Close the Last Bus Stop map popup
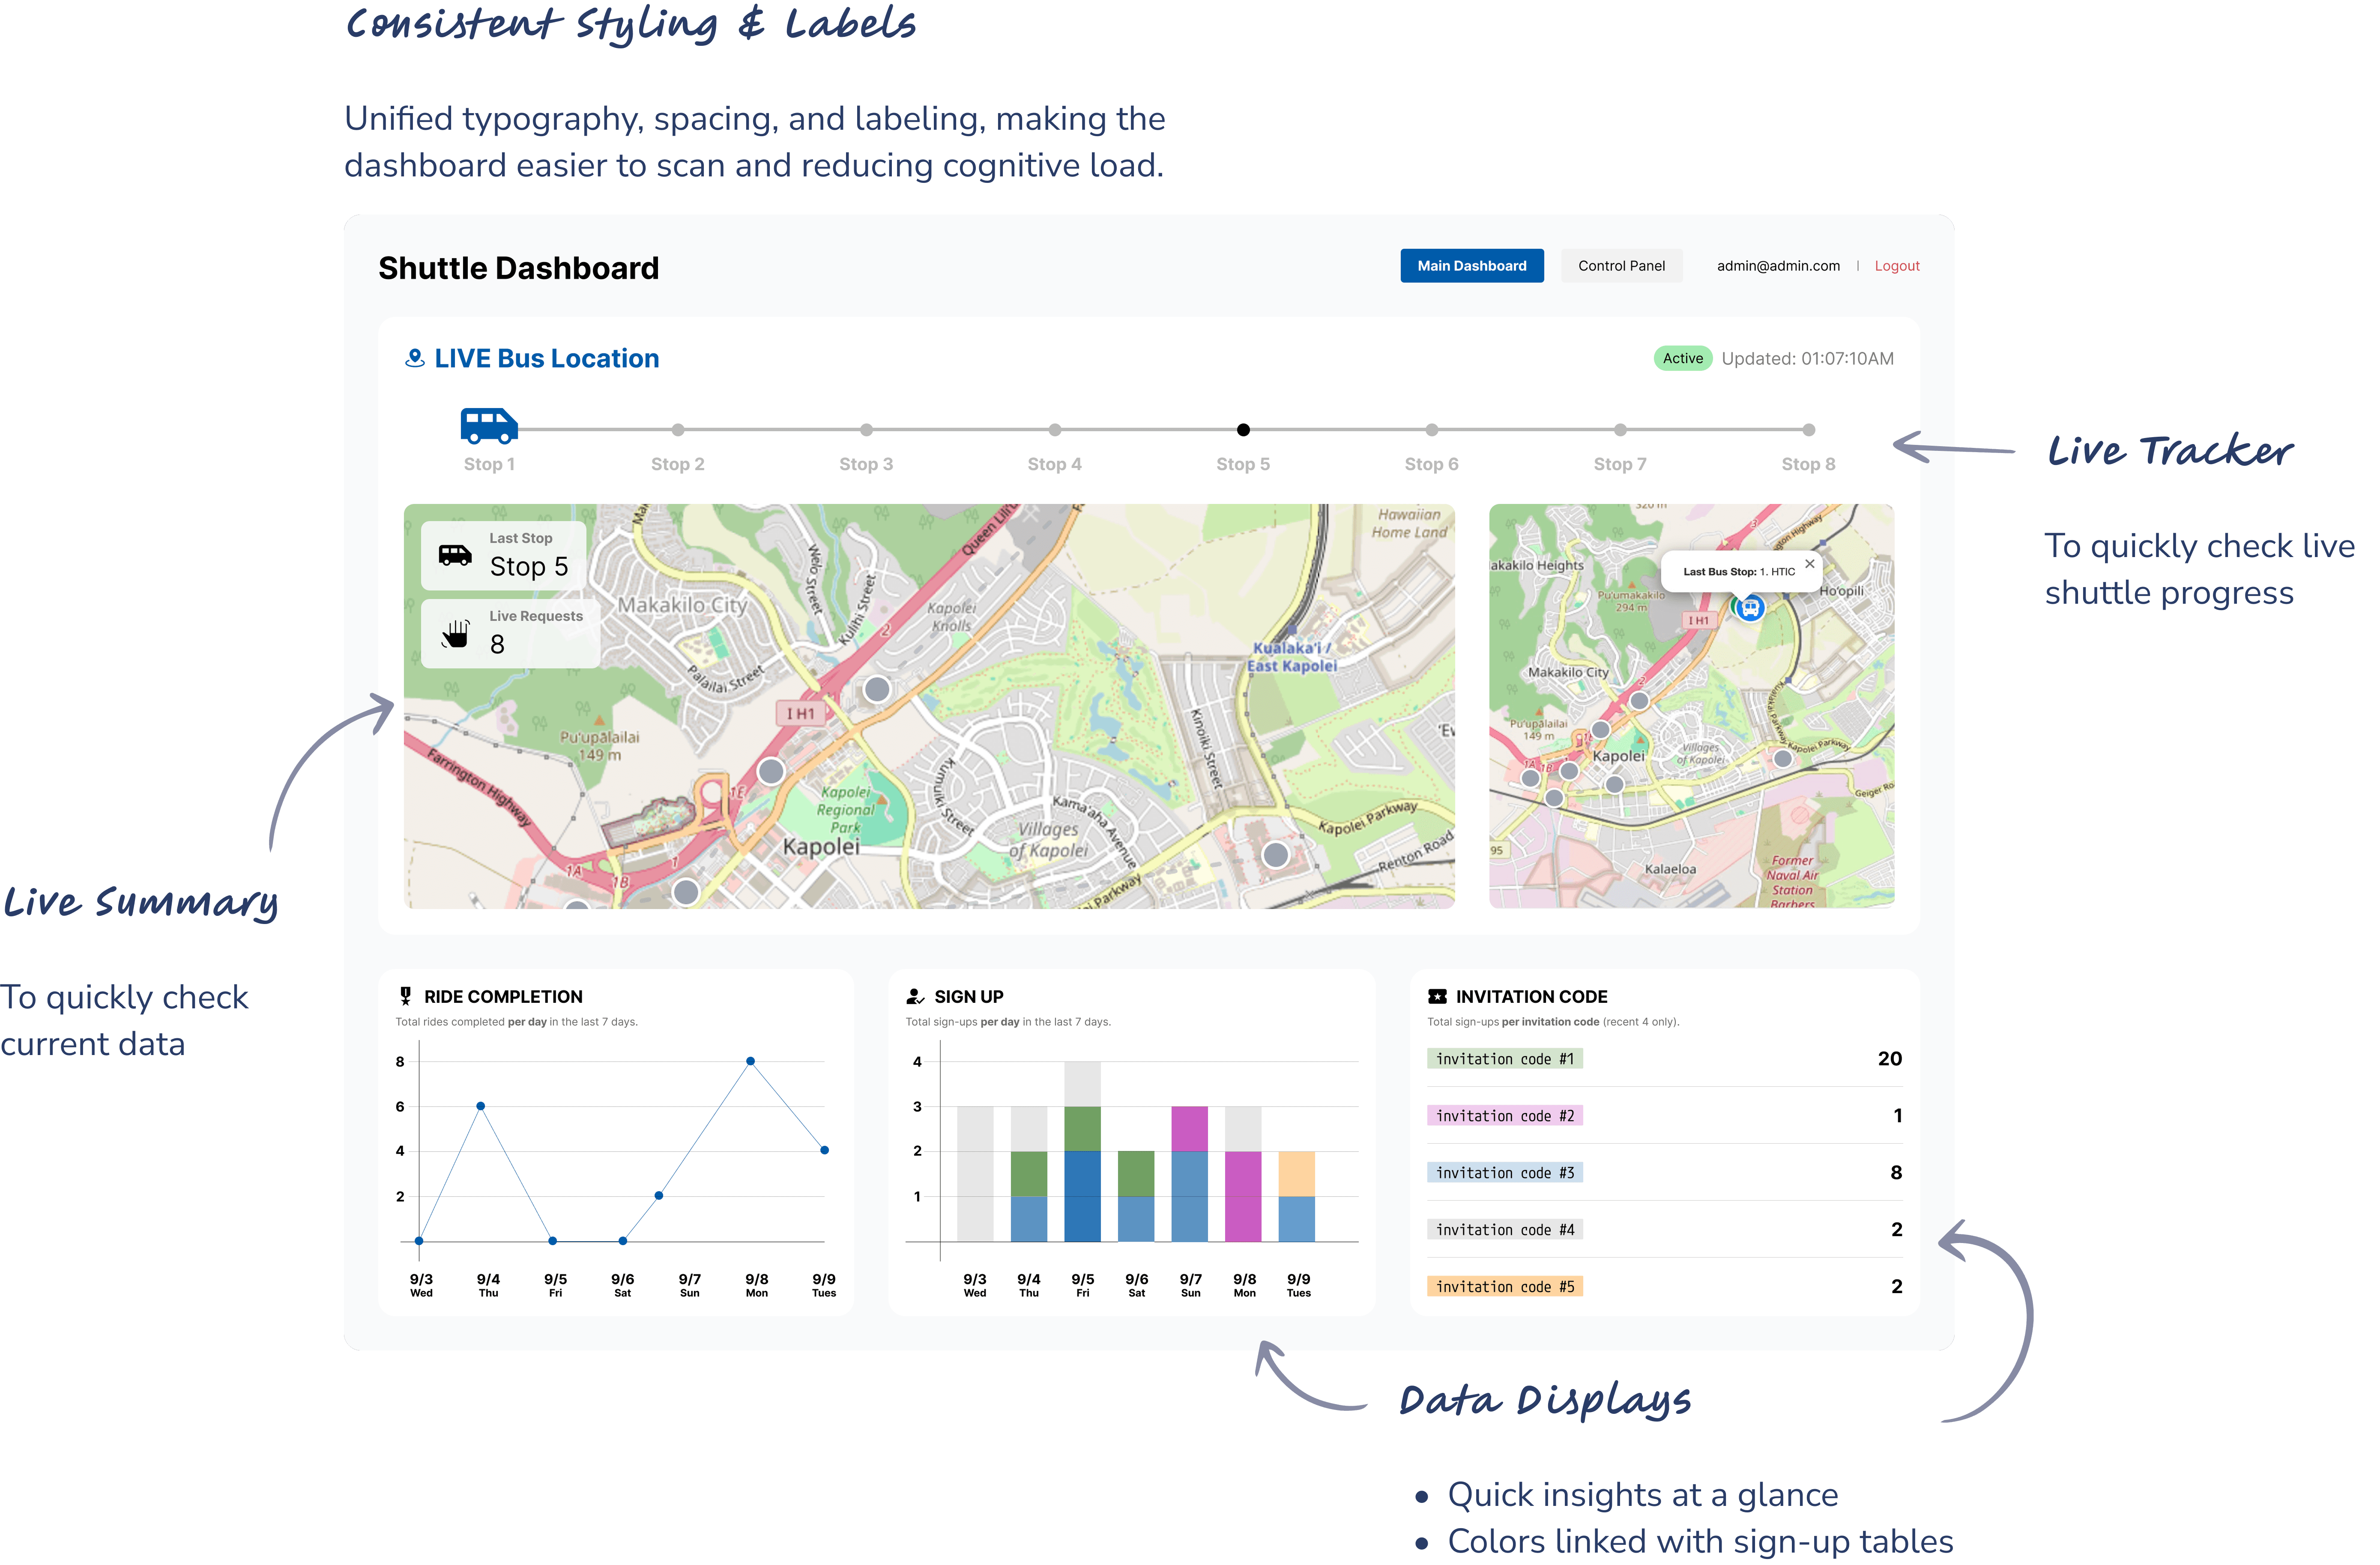This screenshot has height=1565, width=2380. [x=1809, y=563]
